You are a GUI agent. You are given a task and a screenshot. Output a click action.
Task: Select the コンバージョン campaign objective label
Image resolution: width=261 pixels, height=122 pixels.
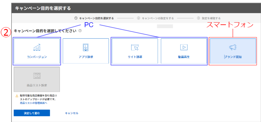[37, 57]
